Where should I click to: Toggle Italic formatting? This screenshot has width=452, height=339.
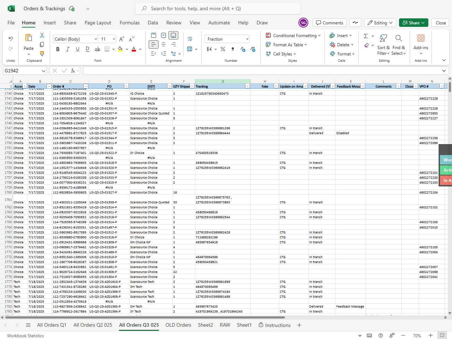pyautogui.click(x=67, y=49)
